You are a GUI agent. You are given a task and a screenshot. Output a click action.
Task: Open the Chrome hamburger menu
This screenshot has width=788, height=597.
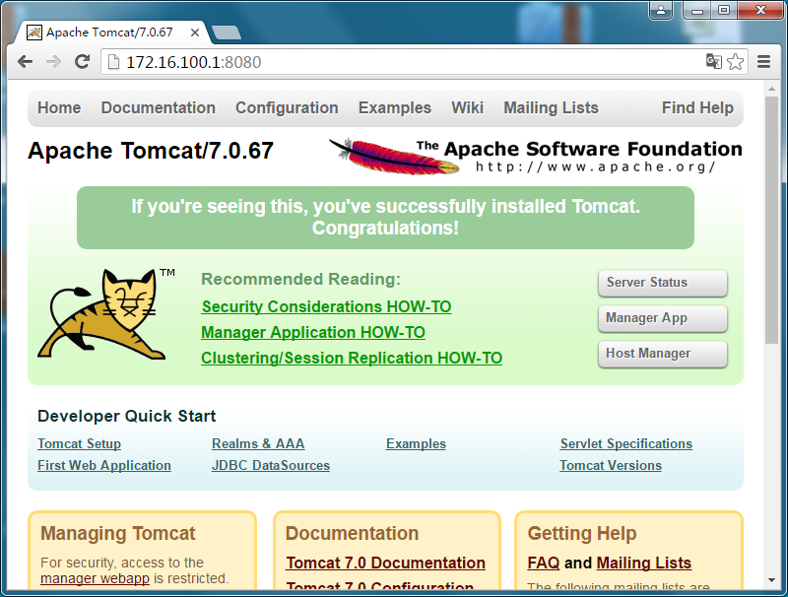(x=764, y=62)
